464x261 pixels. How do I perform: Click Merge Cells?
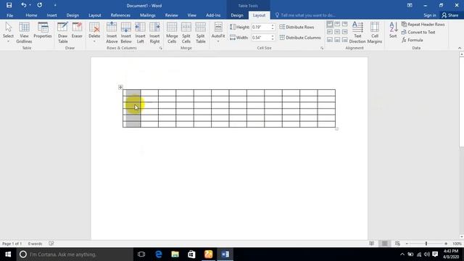172,32
